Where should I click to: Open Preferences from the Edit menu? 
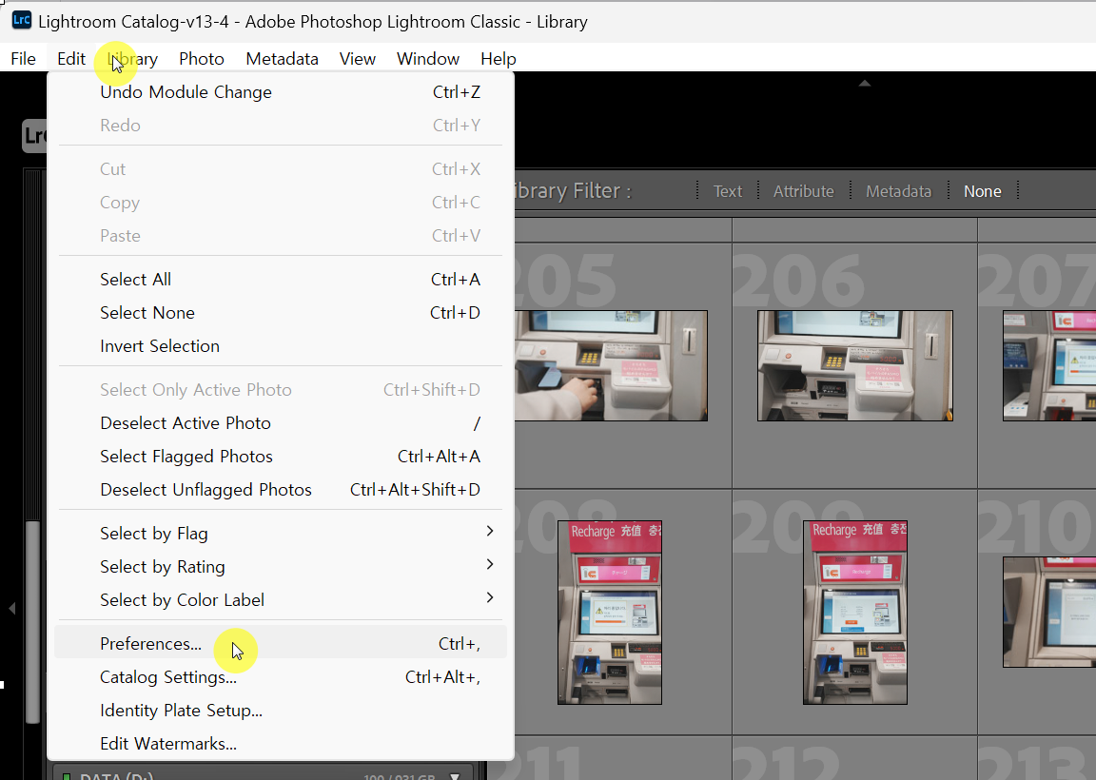(281, 644)
